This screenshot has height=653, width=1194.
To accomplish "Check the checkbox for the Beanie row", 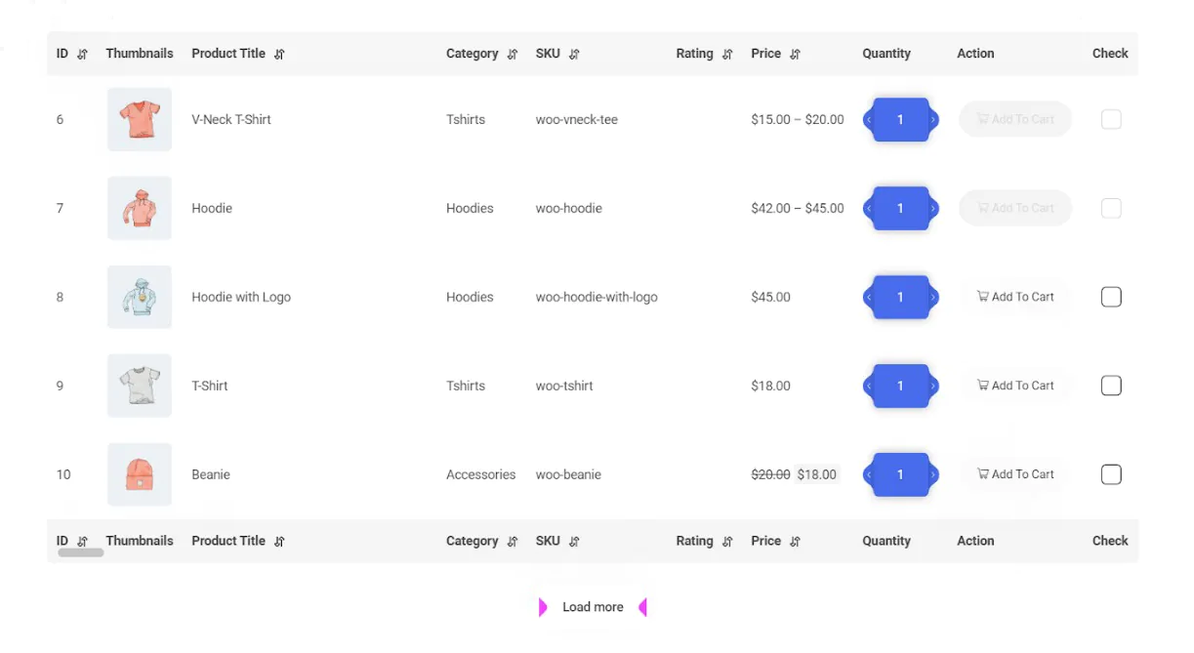I will click(x=1111, y=474).
